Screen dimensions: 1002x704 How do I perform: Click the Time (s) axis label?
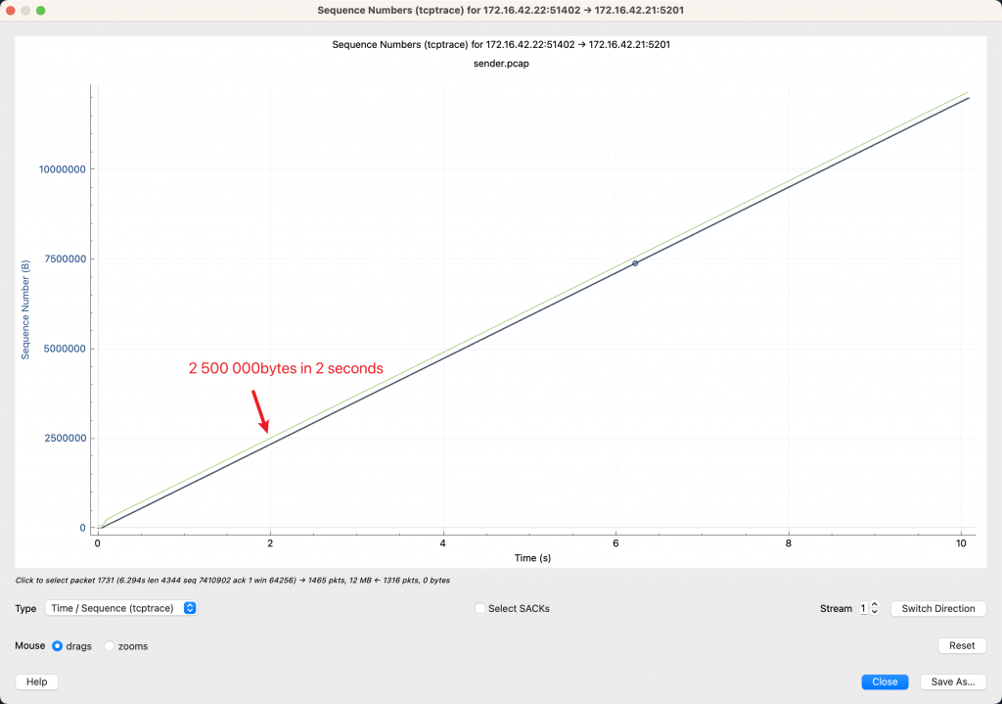tap(534, 556)
